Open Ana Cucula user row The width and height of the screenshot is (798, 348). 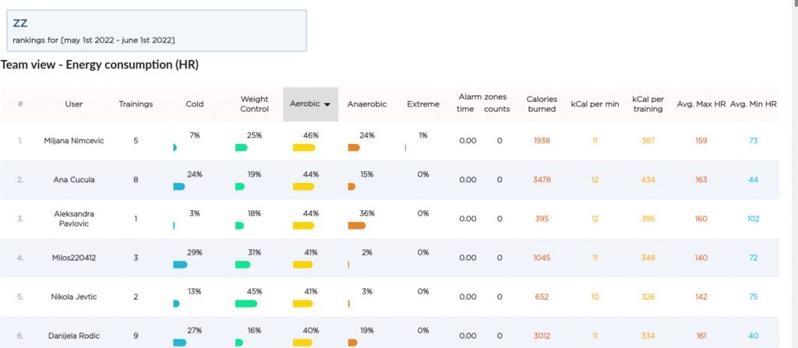[74, 180]
